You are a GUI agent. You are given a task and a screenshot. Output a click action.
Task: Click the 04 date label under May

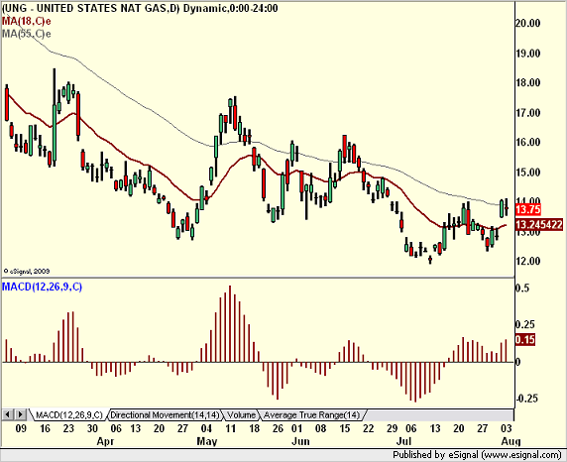pyautogui.click(x=206, y=428)
